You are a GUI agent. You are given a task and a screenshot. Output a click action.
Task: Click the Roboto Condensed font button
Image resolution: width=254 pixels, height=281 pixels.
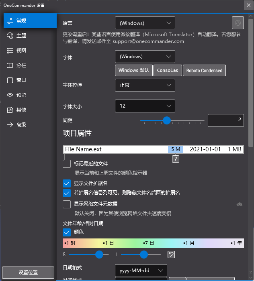tap(204, 71)
